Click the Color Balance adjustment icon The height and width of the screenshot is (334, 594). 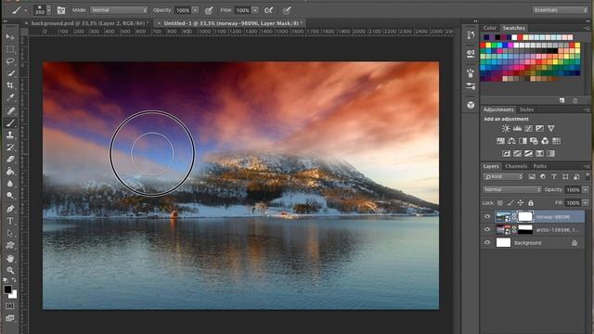click(x=511, y=141)
